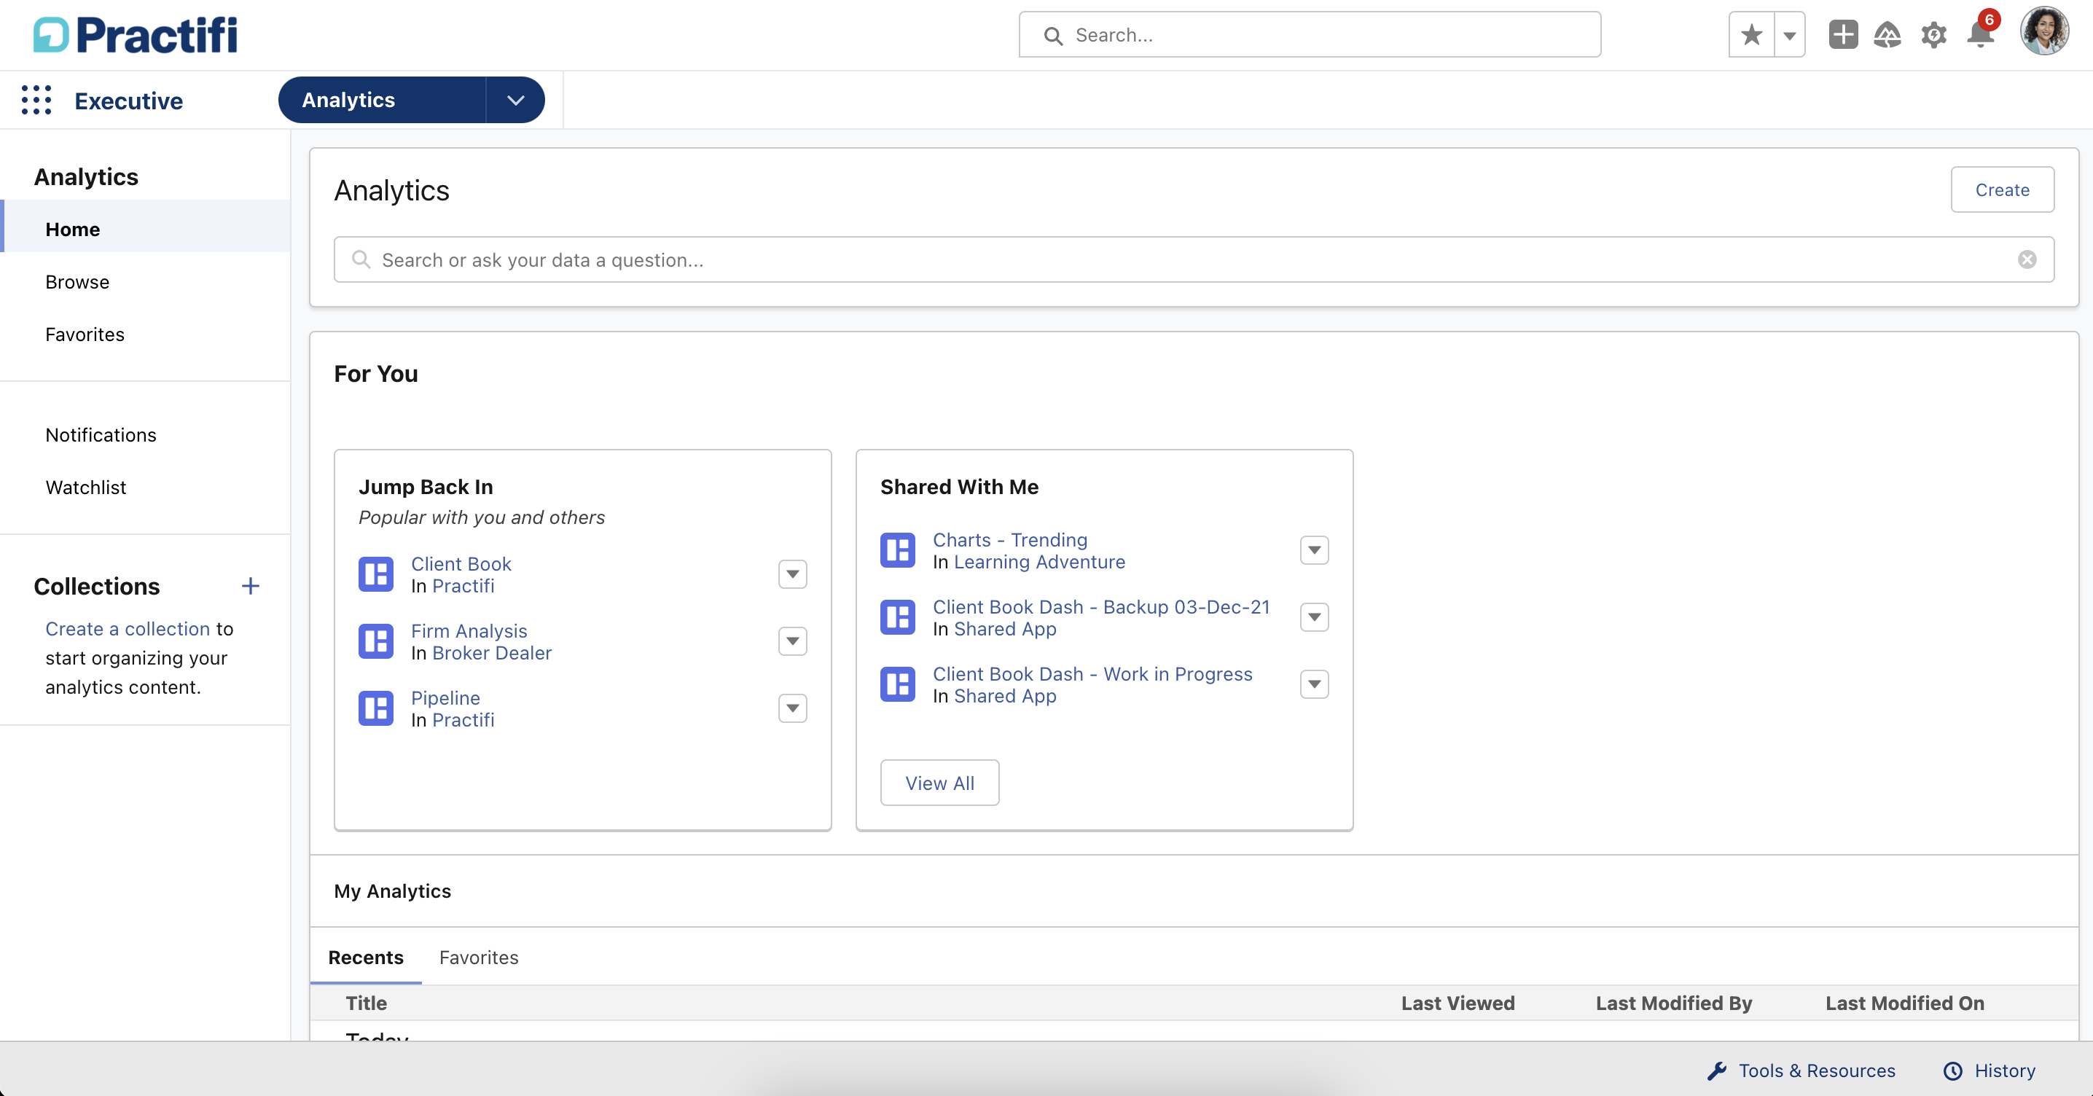
Task: Open the Setup gear icon
Action: click(x=1933, y=35)
